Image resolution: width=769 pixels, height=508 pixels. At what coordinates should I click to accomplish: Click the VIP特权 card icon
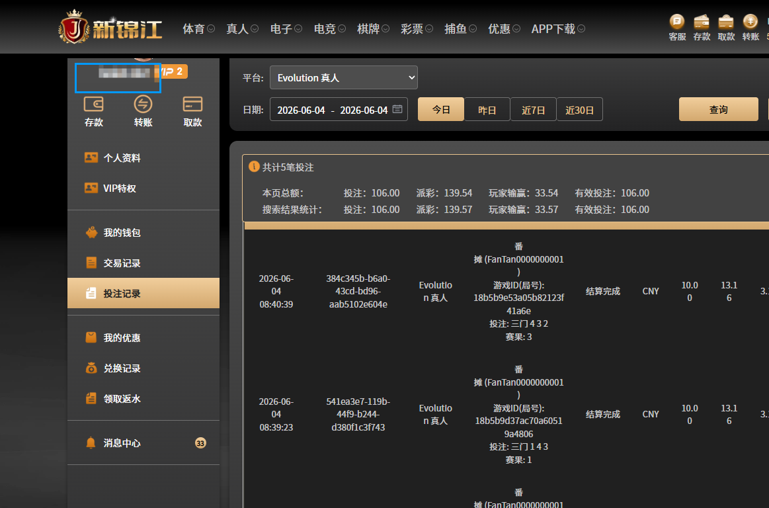pyautogui.click(x=91, y=188)
